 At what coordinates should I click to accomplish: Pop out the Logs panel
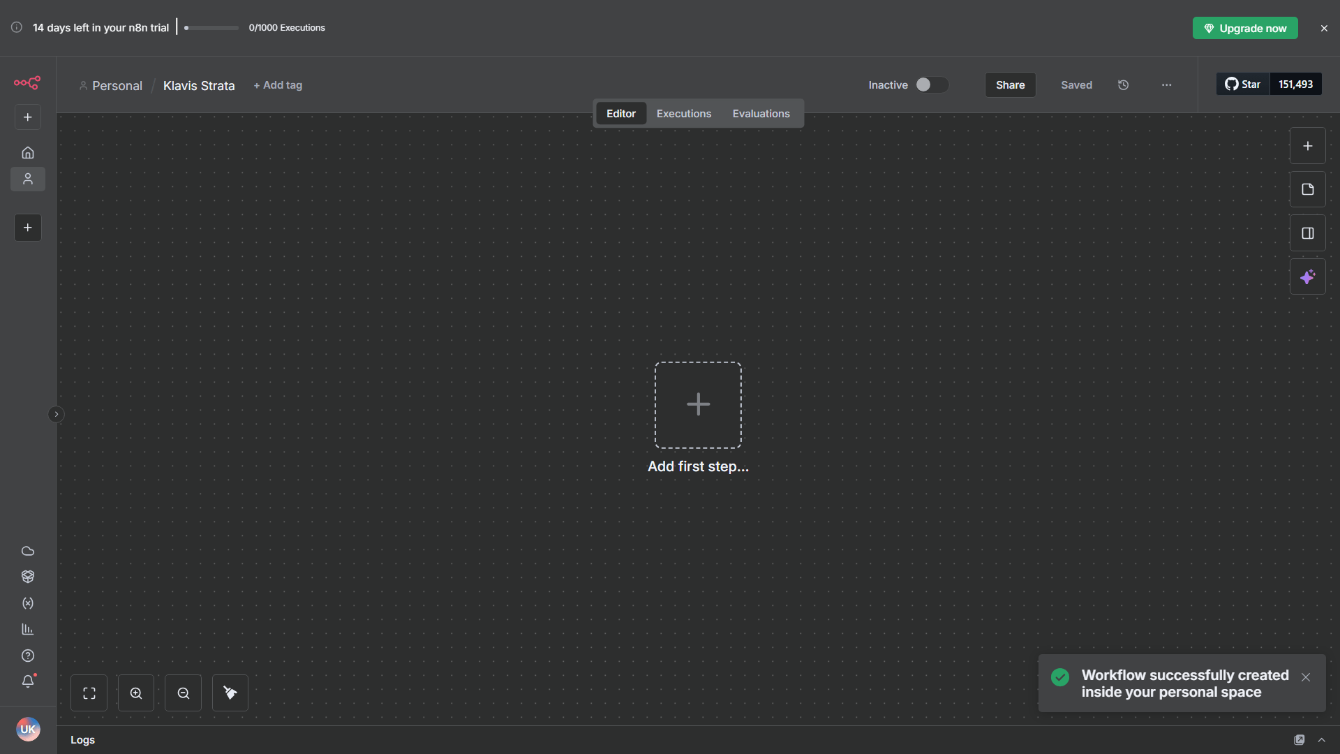click(1300, 739)
